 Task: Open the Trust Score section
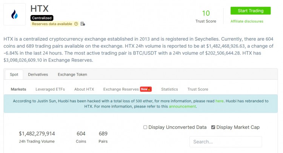tap(198, 89)
